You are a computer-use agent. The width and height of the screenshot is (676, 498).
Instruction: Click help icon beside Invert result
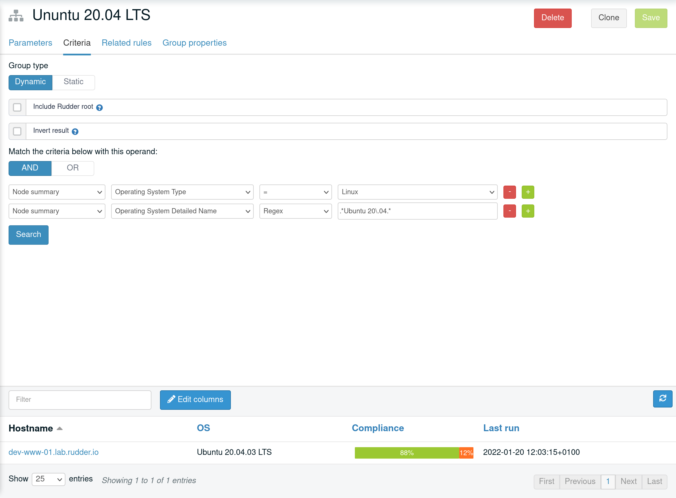tap(75, 131)
